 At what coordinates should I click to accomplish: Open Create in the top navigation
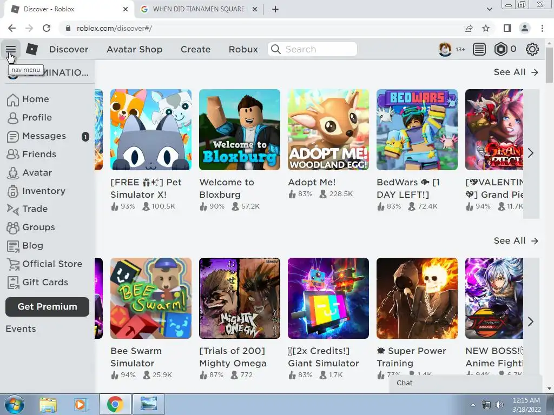195,49
